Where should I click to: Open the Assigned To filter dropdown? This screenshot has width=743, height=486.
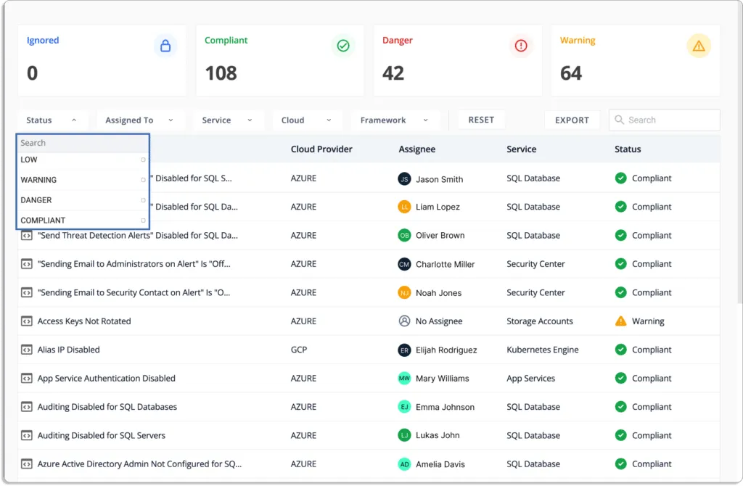139,120
